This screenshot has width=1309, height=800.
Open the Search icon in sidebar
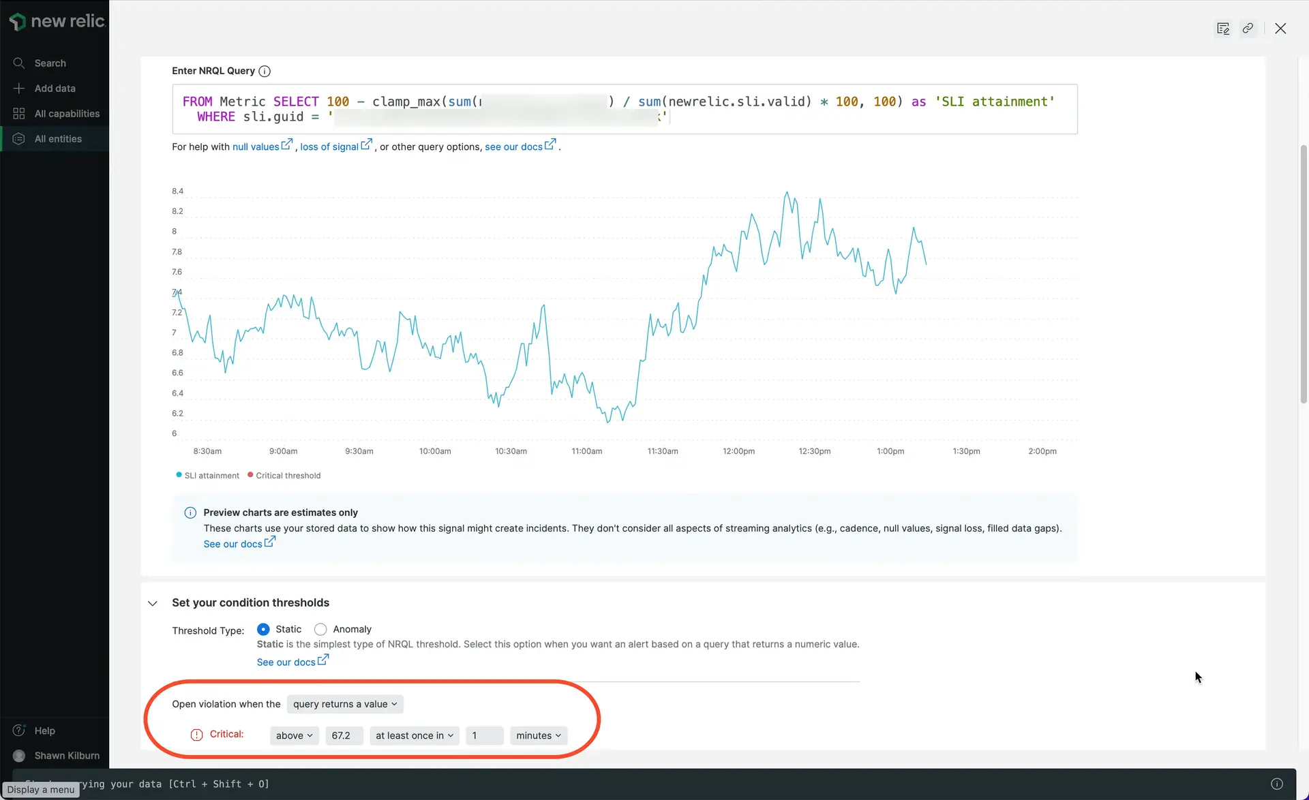[19, 63]
